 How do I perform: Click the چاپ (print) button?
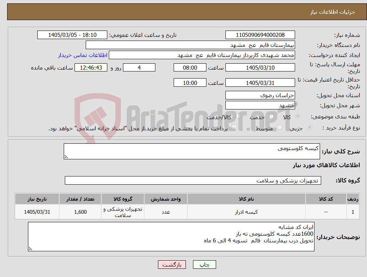point(204,265)
